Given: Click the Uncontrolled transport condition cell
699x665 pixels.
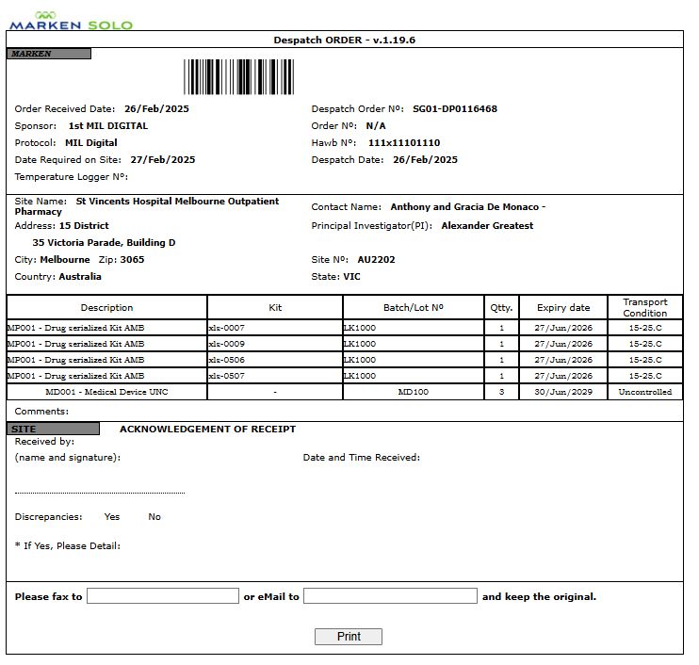Looking at the screenshot, I should (x=645, y=392).
